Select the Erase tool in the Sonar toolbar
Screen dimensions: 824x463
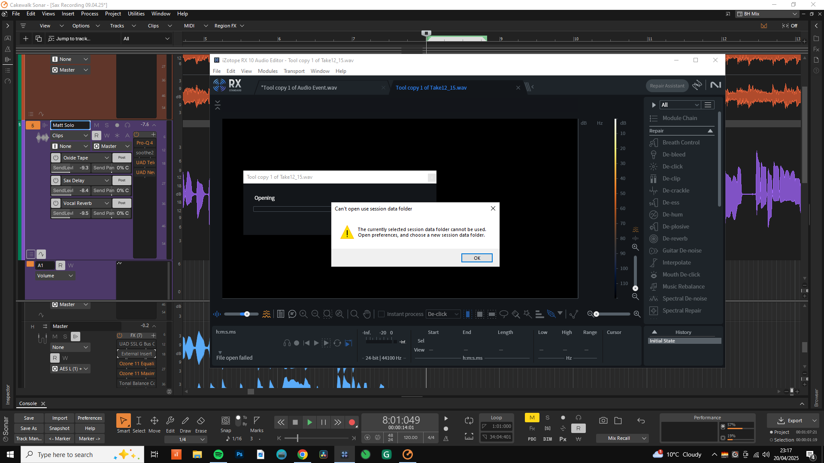[x=201, y=424]
